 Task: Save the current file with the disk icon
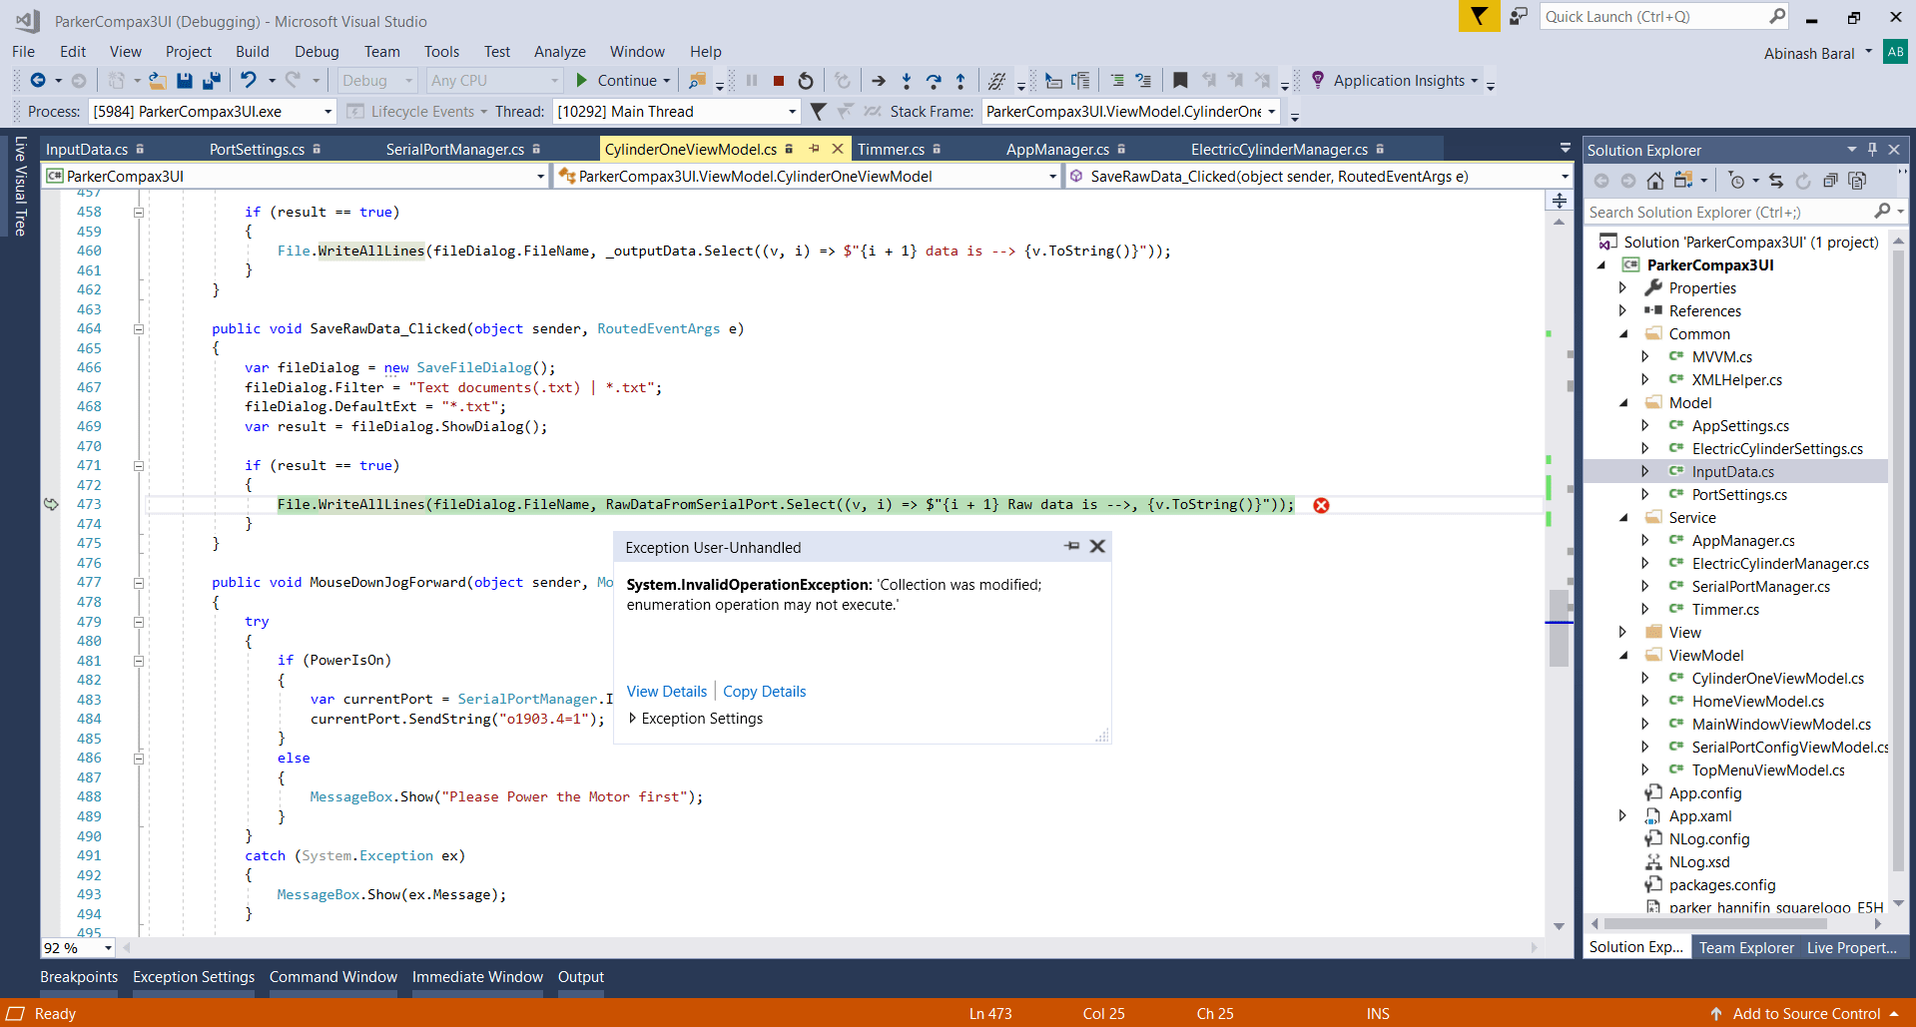coord(185,81)
